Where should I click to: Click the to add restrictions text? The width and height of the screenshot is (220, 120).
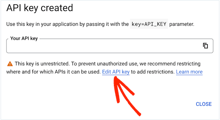coord(153,72)
